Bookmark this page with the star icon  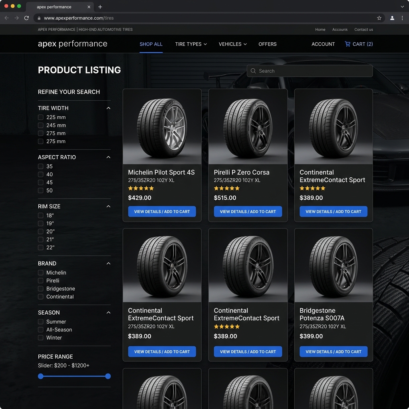click(379, 18)
